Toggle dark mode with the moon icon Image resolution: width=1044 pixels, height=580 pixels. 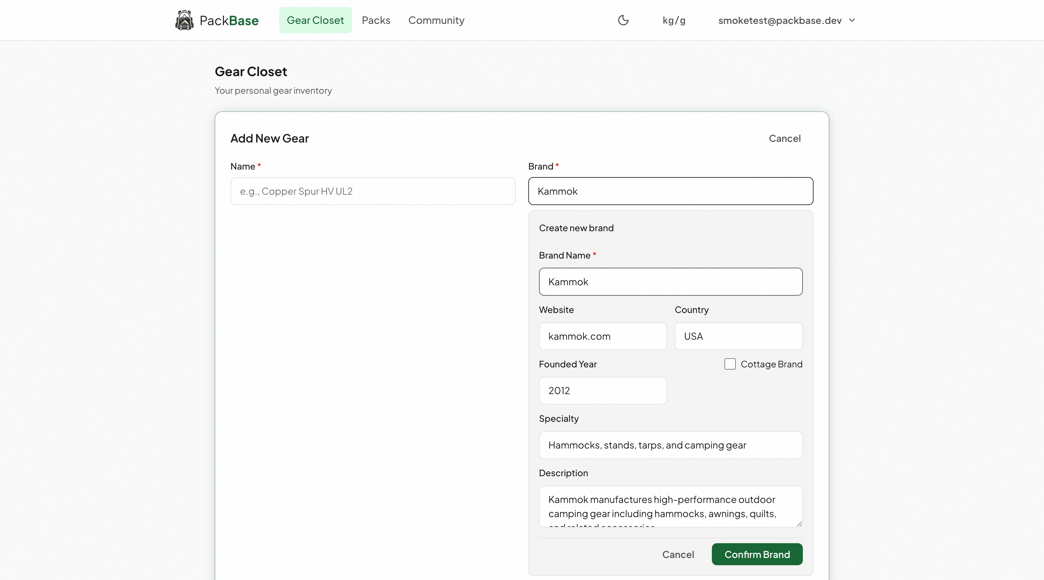coord(623,20)
